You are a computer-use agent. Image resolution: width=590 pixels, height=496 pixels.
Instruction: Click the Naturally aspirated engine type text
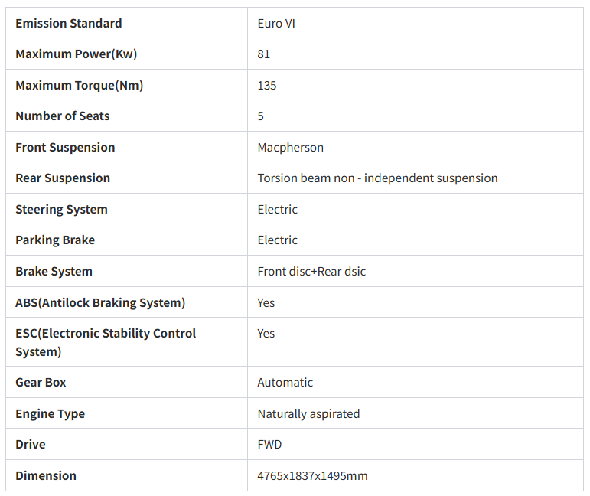pos(308,414)
